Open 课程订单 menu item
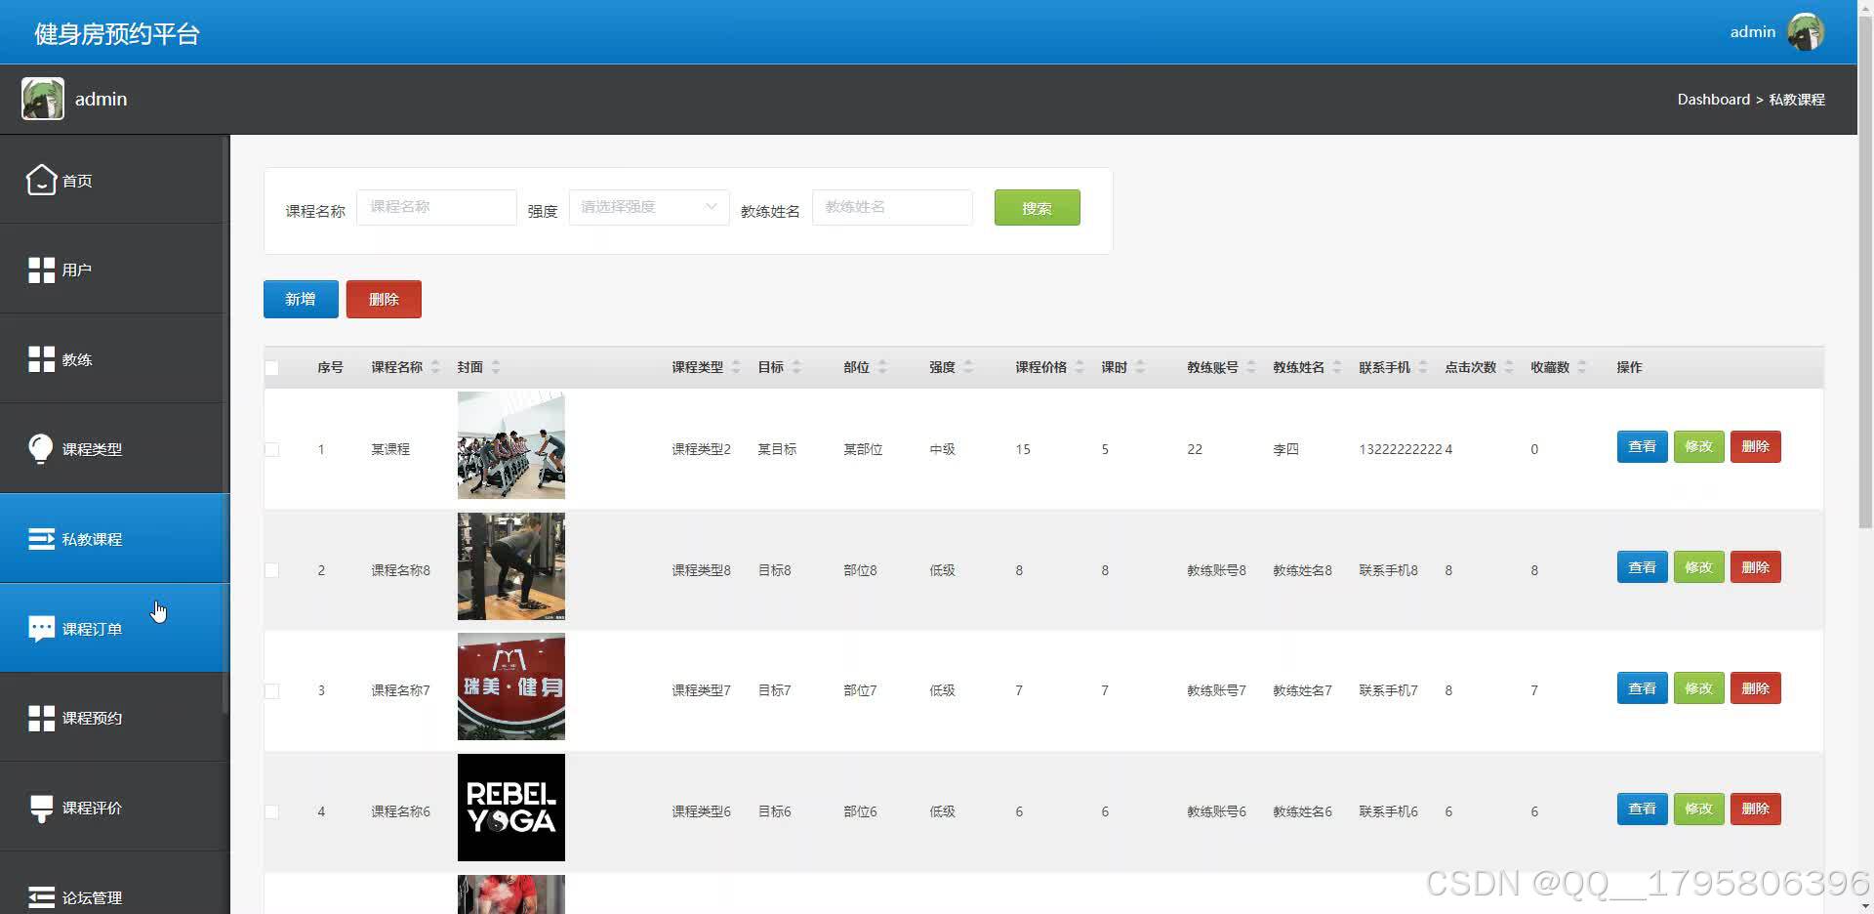 click(114, 628)
